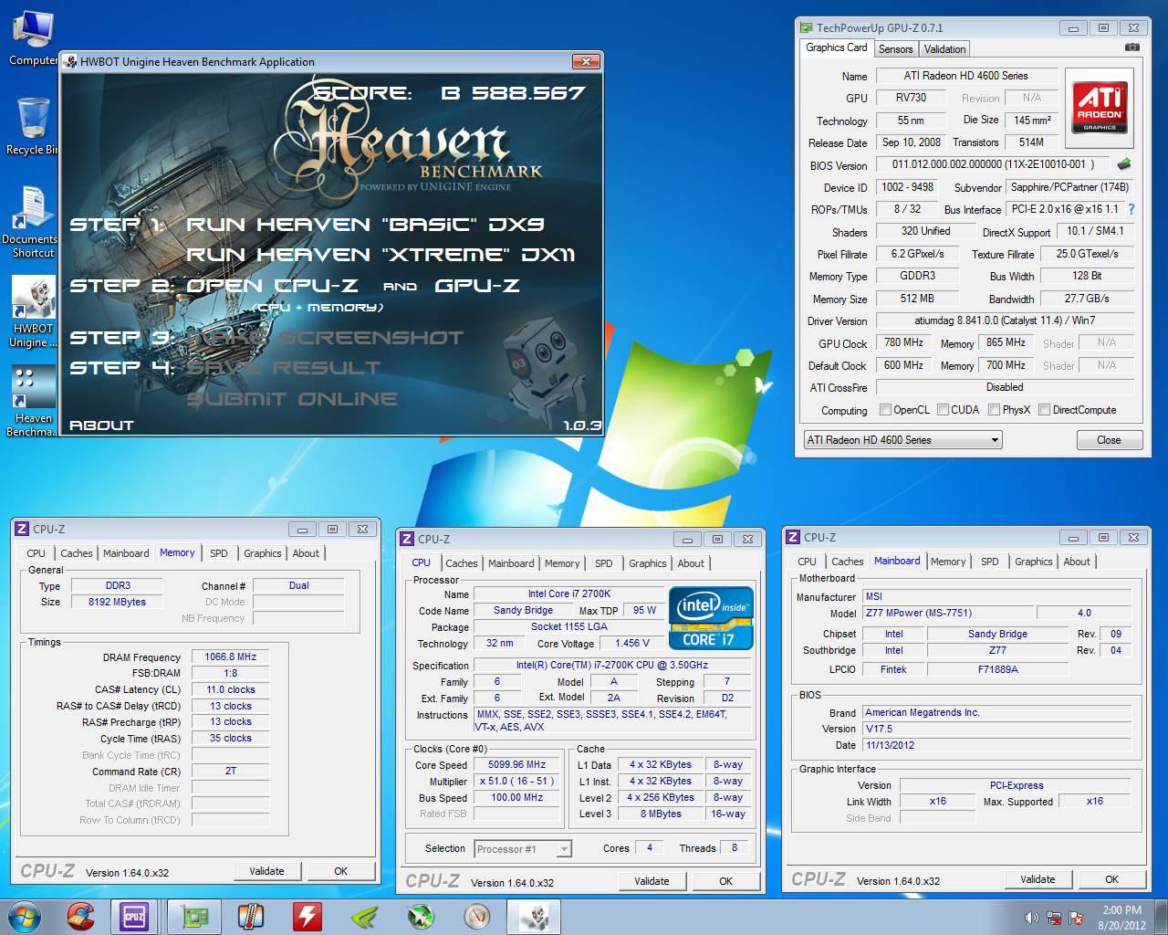Screen dimensions: 1168x935
Task: Open Mainboard tab in CPU-Z Memory window
Action: coord(126,553)
